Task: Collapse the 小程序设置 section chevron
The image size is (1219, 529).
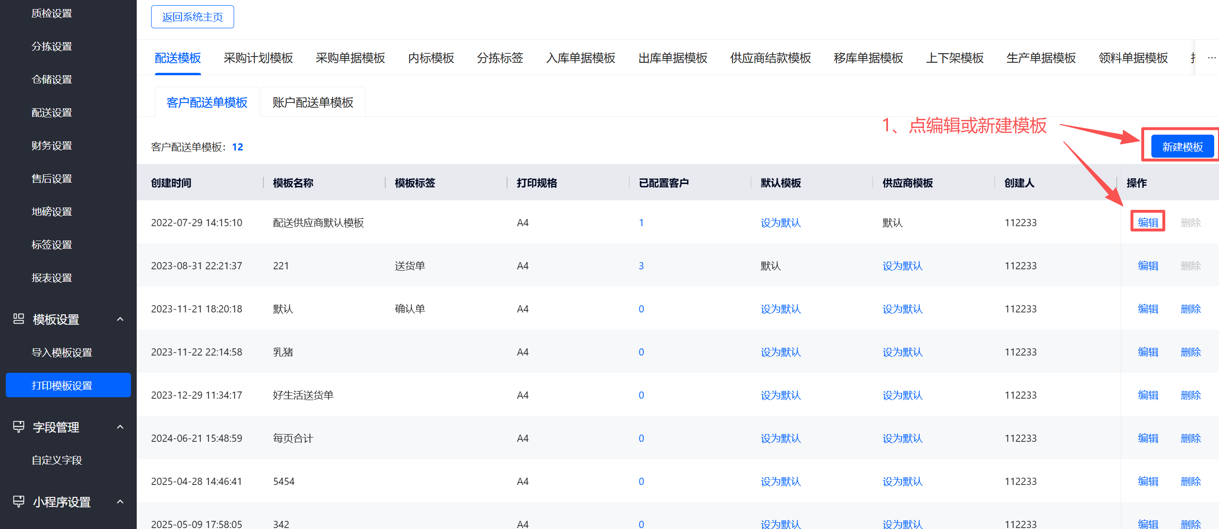Action: (x=120, y=502)
